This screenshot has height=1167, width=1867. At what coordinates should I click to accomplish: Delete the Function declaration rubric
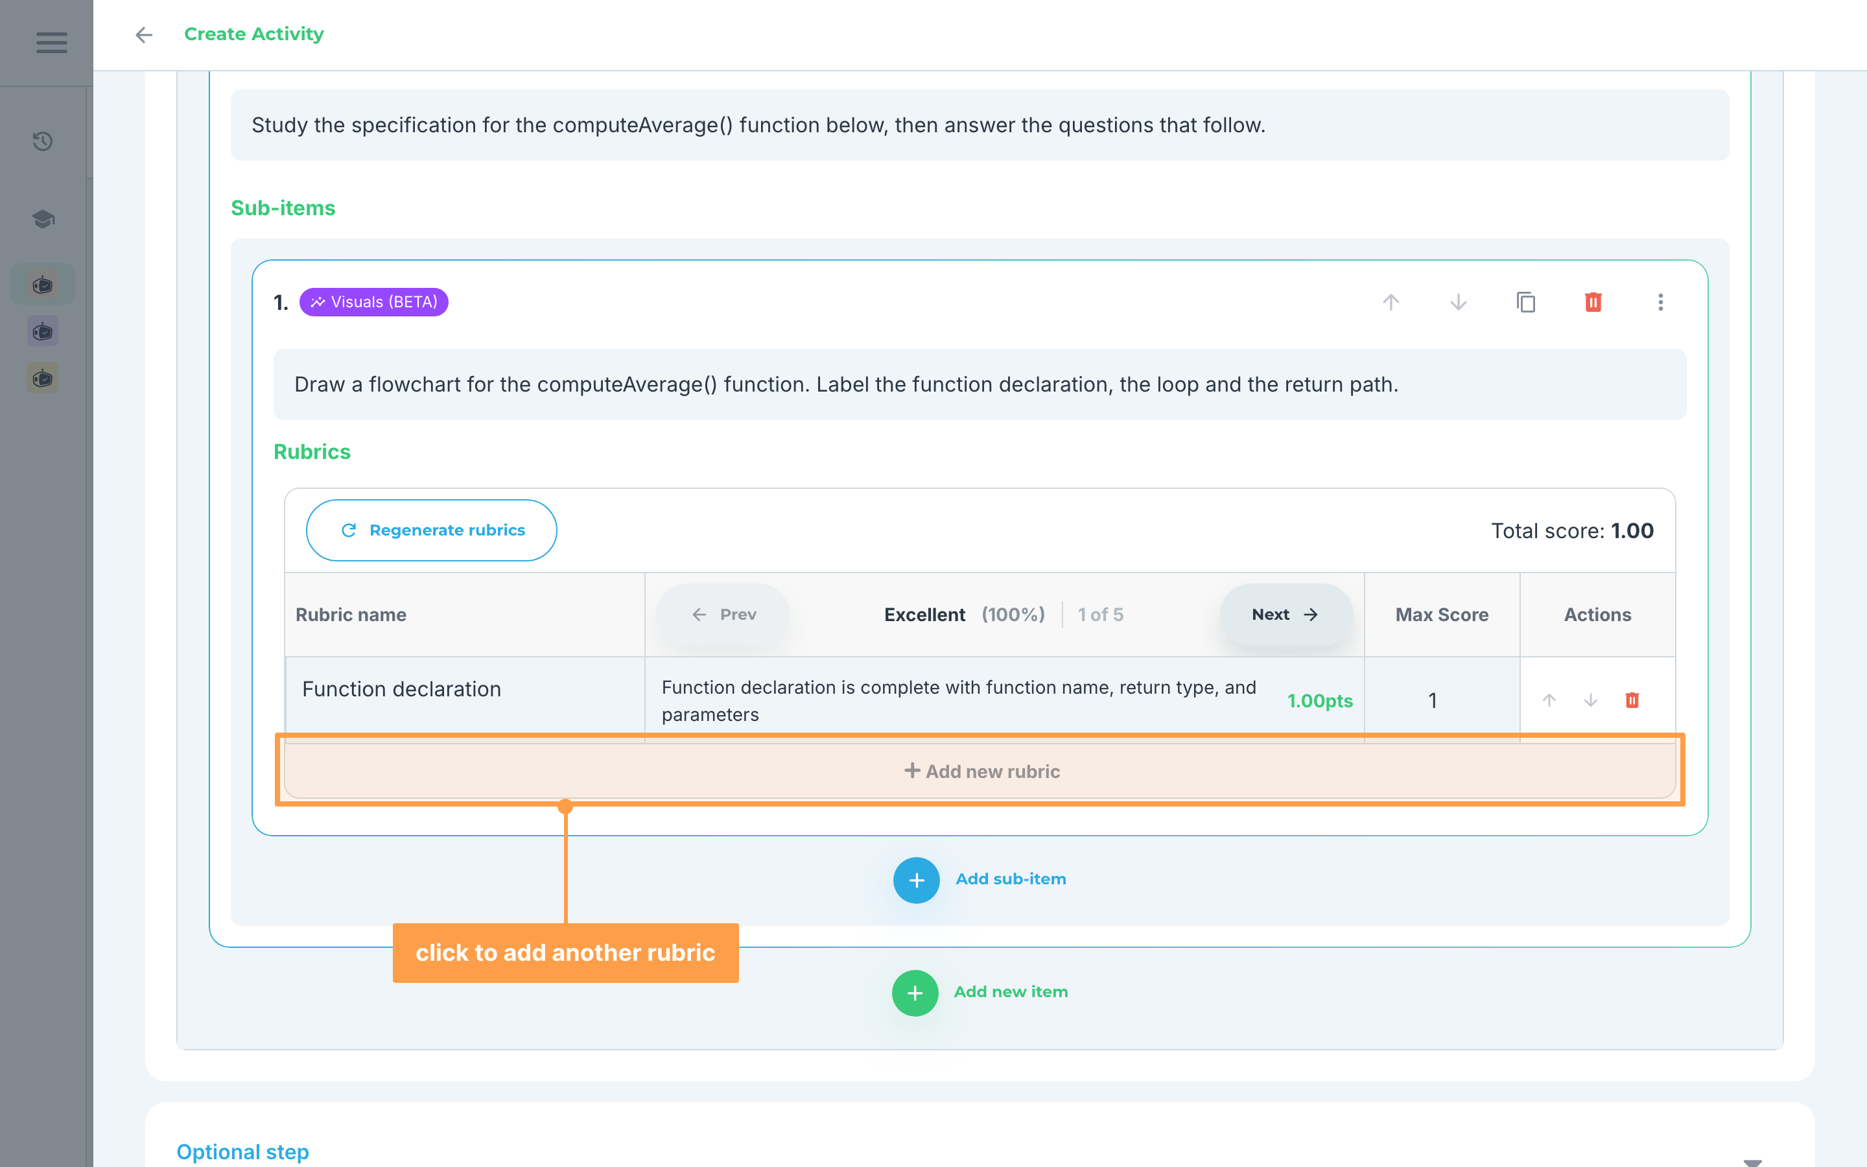coord(1632,700)
